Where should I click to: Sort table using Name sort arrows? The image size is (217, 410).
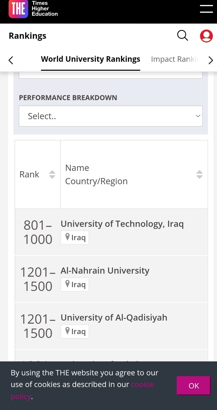pos(199,175)
